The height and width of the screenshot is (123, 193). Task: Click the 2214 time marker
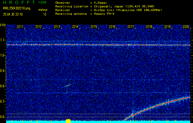point(75,27)
